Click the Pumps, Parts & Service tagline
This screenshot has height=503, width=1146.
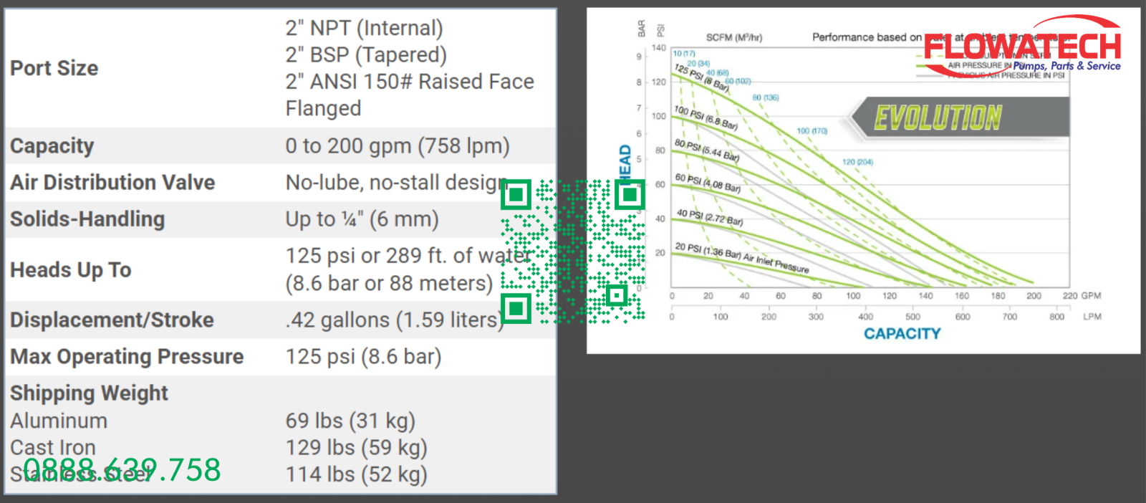(x=1066, y=66)
